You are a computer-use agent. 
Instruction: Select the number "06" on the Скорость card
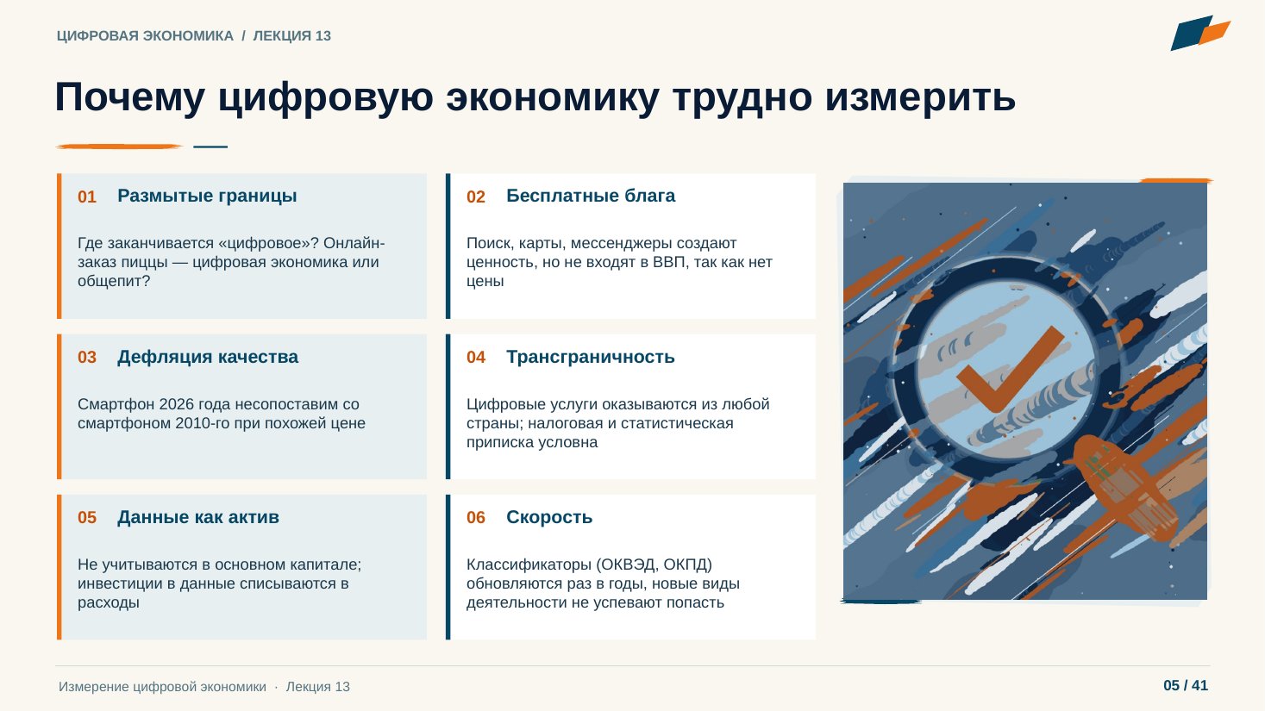click(476, 517)
